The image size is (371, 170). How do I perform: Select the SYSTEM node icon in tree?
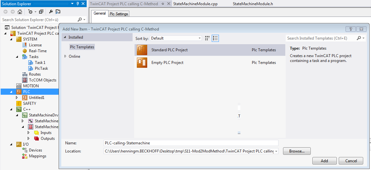pos(19,39)
